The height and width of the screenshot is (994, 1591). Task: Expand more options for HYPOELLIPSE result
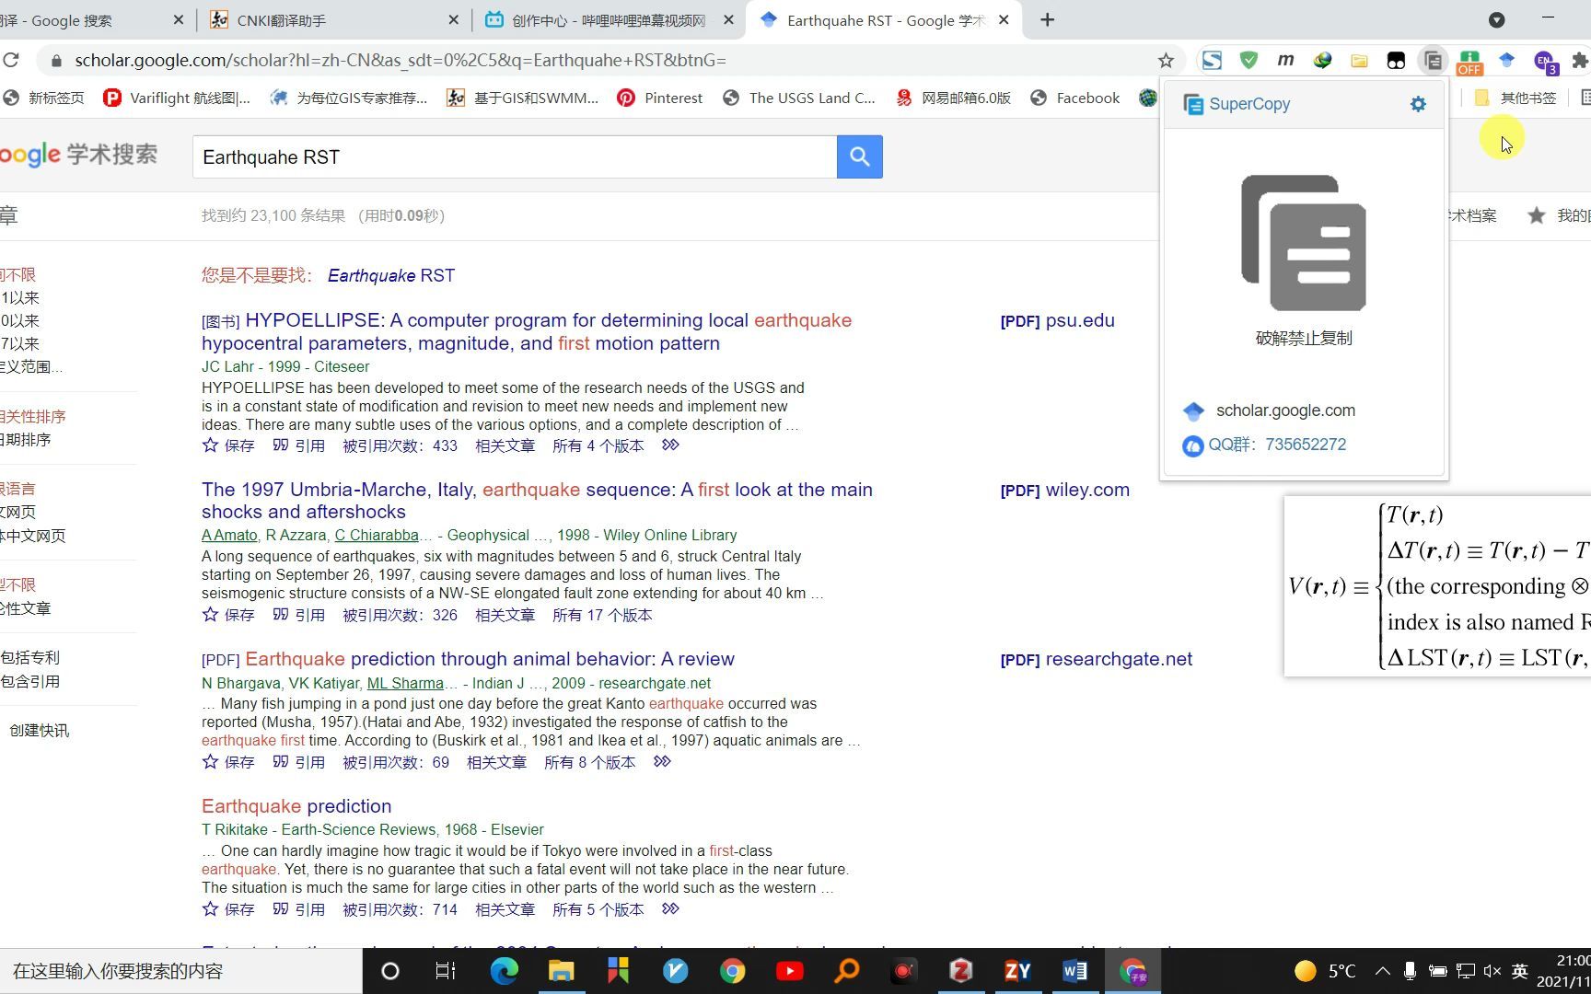point(670,445)
